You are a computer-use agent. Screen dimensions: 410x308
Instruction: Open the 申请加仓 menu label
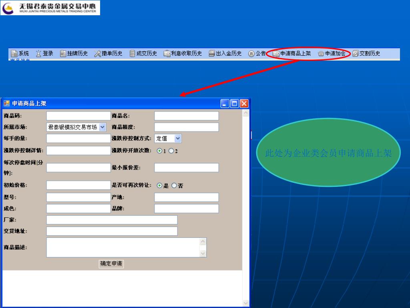tap(335, 53)
